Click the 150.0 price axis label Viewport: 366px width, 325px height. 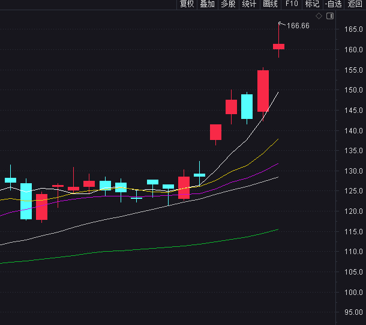click(x=353, y=90)
